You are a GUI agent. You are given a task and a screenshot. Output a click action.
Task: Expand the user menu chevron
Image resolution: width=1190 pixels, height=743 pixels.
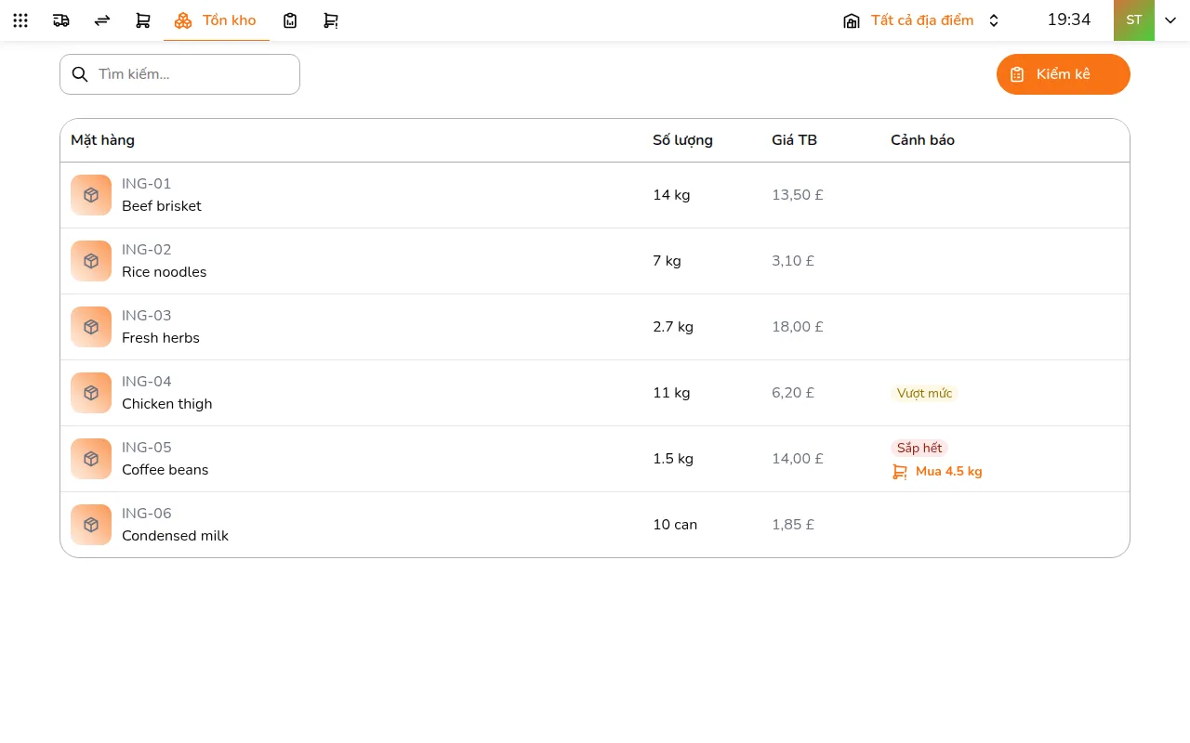tap(1170, 20)
